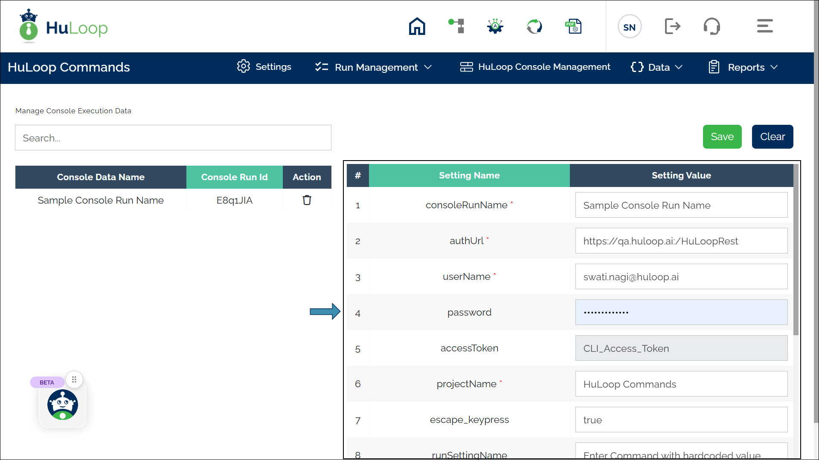Click the green refresh cycle icon
819x460 pixels.
[x=534, y=26]
